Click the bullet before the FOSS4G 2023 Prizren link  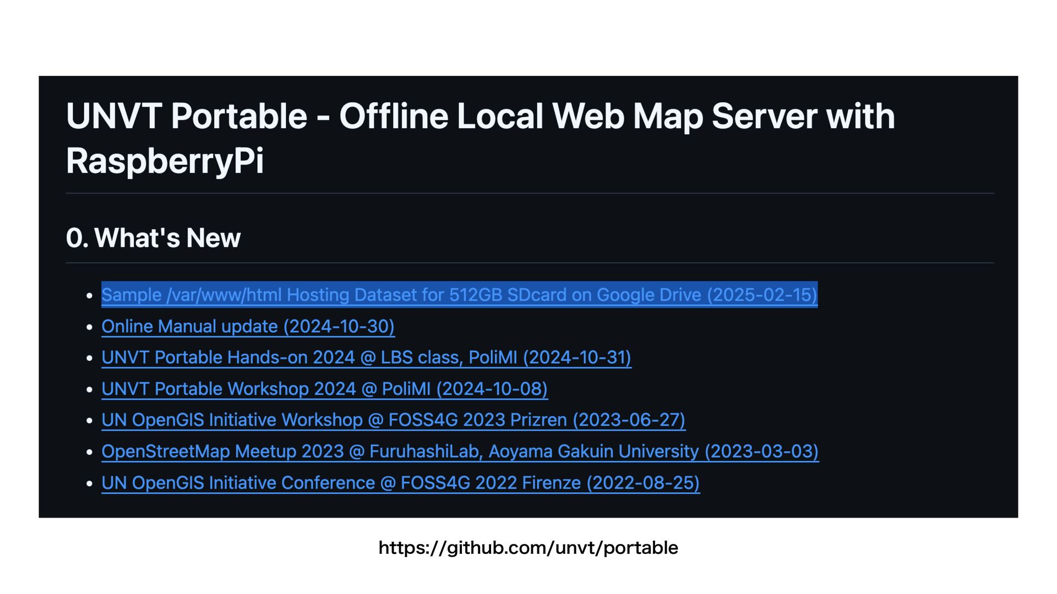(x=90, y=421)
